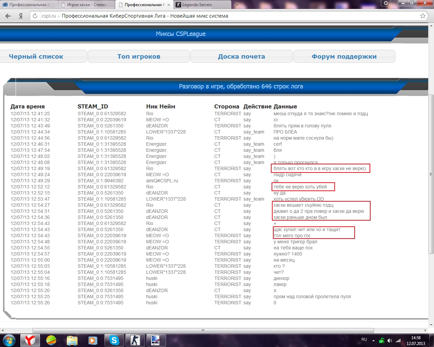
Task: Select LOWER*1337*228 in the 12:44:34 row
Action: tap(166, 132)
